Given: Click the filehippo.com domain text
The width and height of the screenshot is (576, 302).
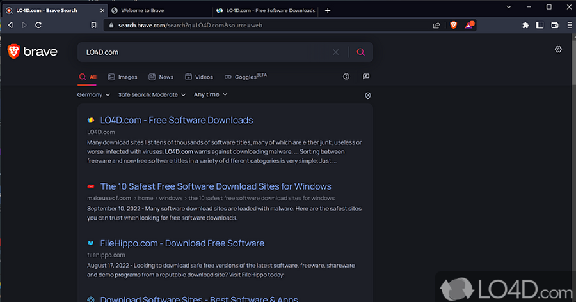Looking at the screenshot, I should 106,255.
